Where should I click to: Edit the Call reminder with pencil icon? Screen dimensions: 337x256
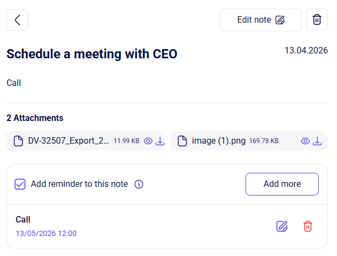click(x=282, y=226)
